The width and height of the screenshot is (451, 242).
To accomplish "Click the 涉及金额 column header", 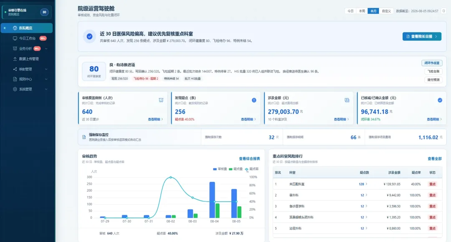I will click(394, 172).
